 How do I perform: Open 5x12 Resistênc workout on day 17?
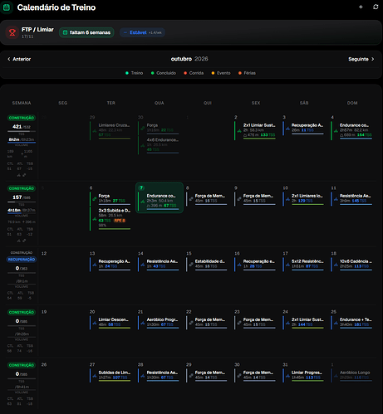[x=303, y=265]
